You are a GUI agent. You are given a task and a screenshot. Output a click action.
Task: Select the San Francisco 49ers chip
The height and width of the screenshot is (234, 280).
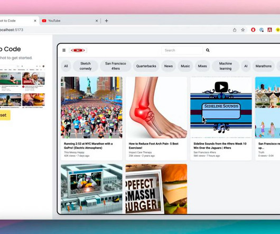click(x=116, y=66)
